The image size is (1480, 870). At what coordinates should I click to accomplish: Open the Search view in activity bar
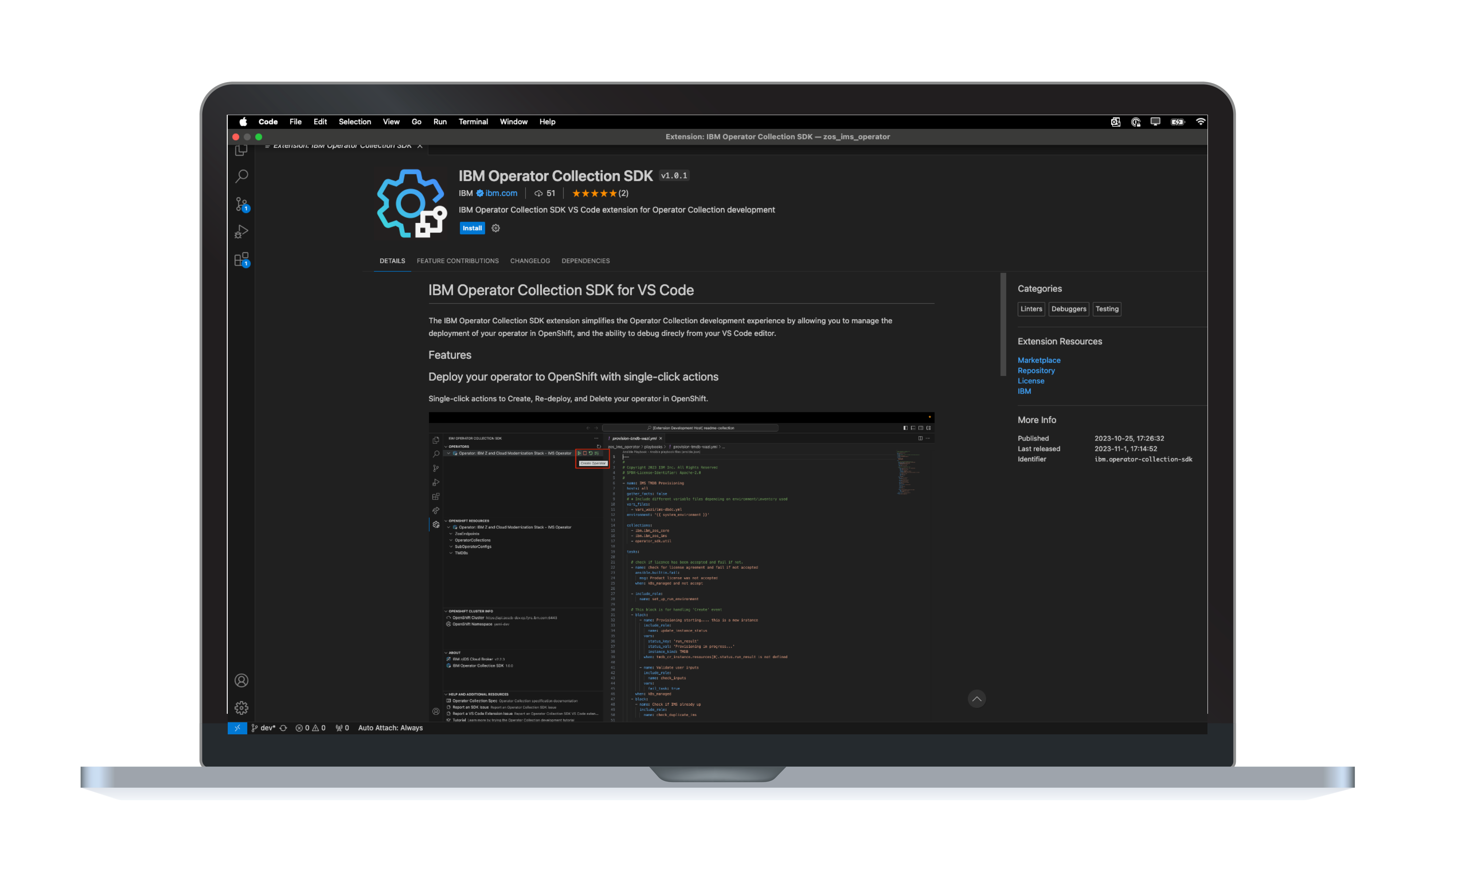(x=241, y=176)
